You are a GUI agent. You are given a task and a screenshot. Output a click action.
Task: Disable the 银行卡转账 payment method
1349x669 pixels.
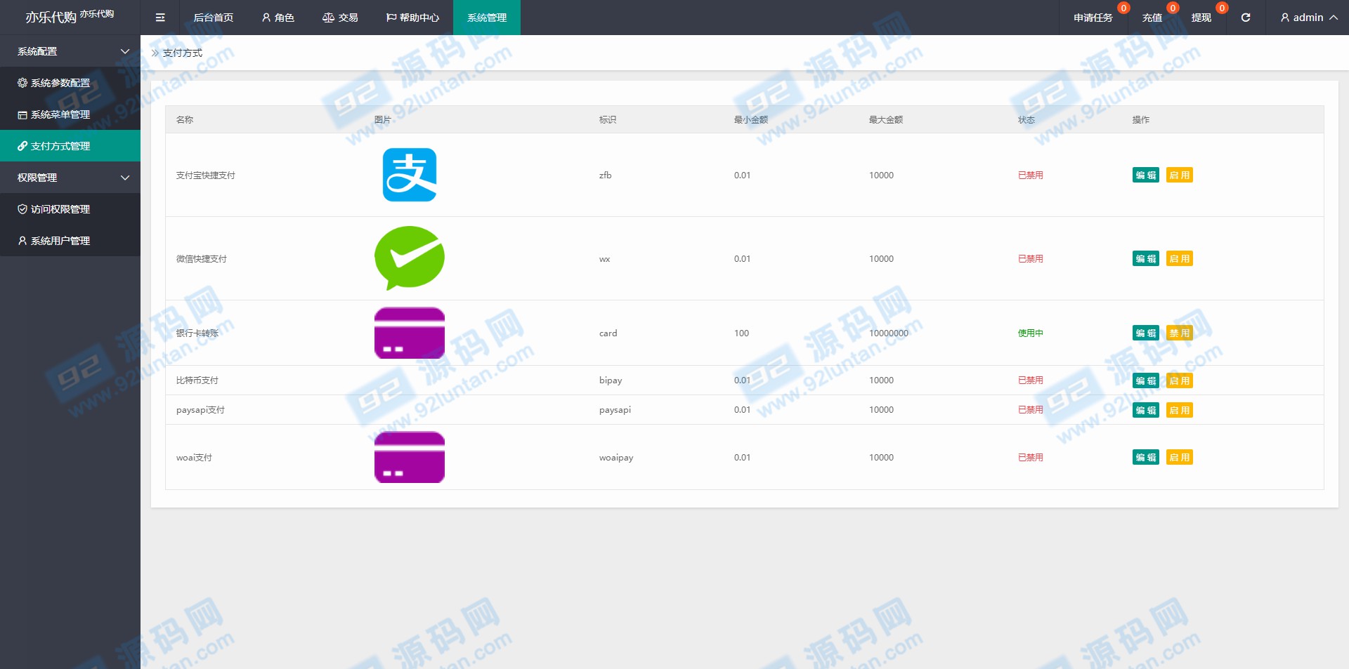point(1180,333)
